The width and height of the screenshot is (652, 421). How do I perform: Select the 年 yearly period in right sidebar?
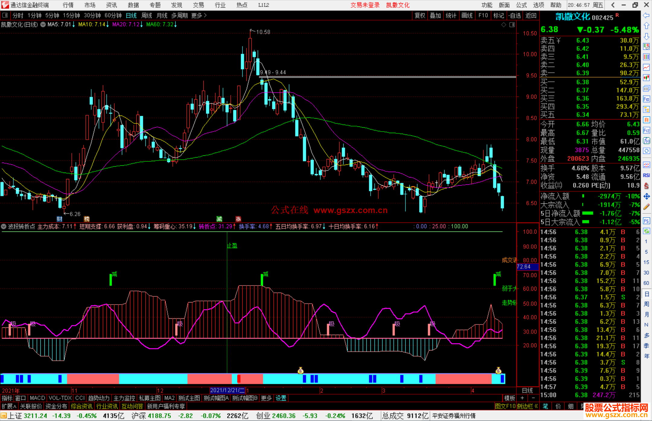click(x=646, y=356)
